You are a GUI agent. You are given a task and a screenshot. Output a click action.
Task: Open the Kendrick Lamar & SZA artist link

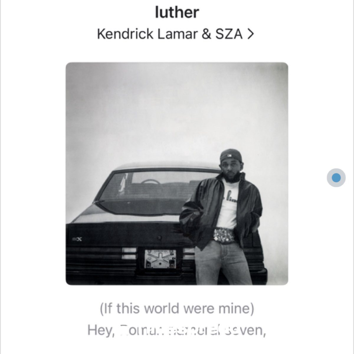point(176,34)
